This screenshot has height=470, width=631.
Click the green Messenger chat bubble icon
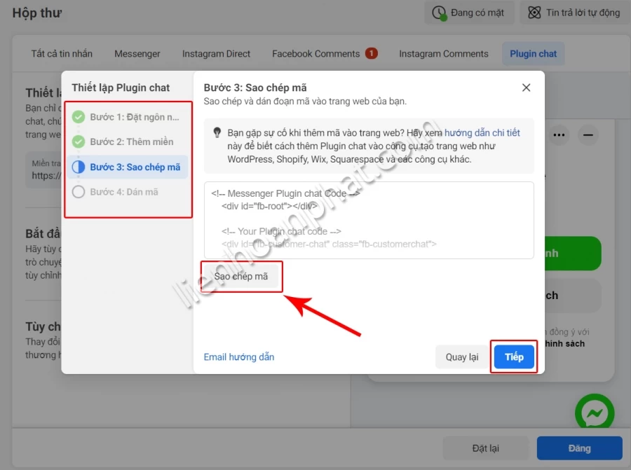tap(595, 413)
